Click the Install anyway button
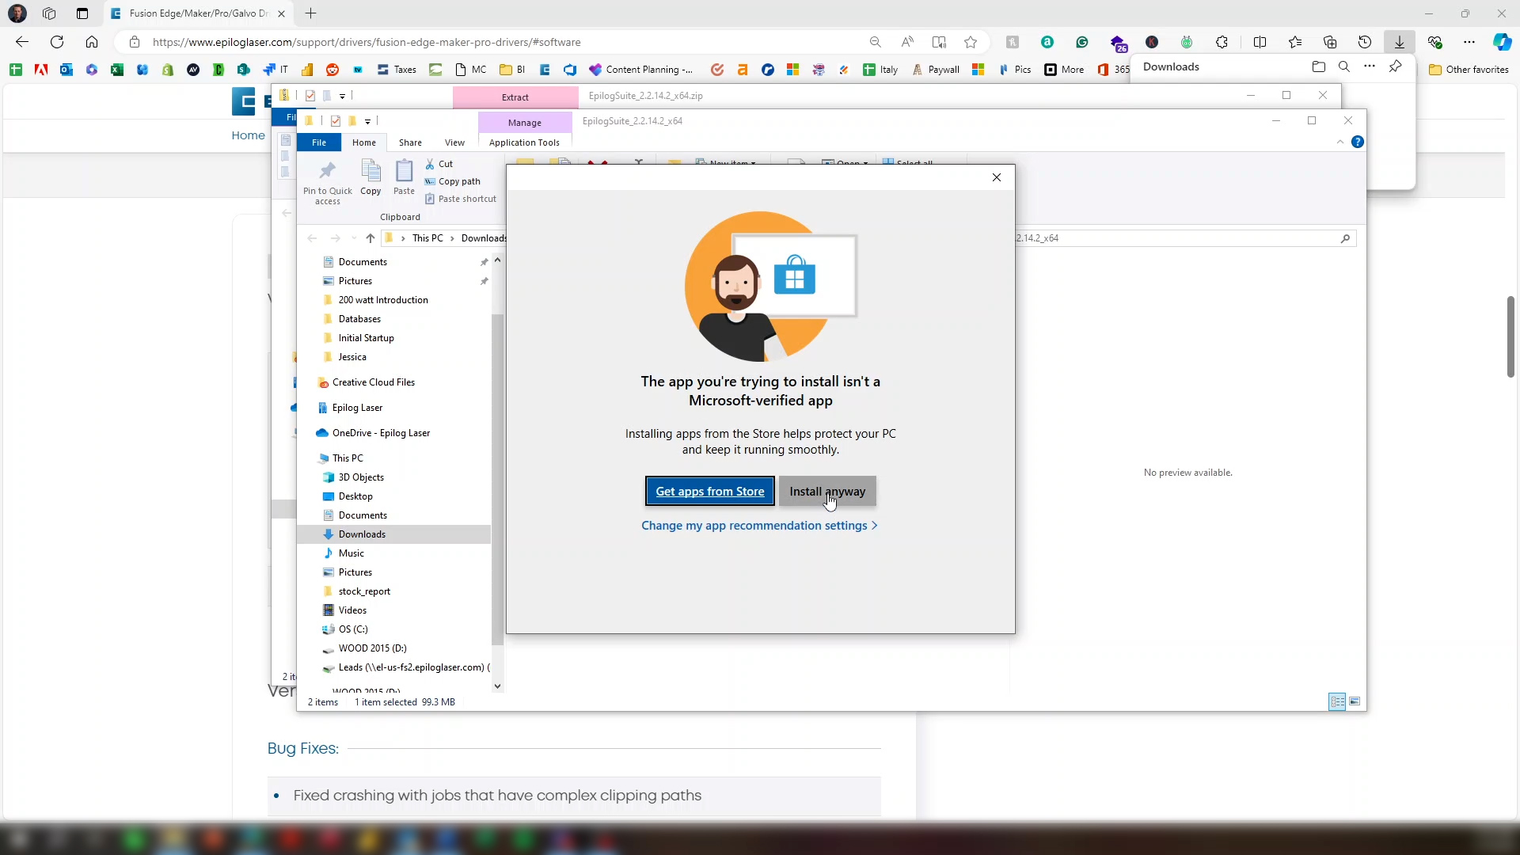This screenshot has width=1520, height=855. click(x=827, y=492)
